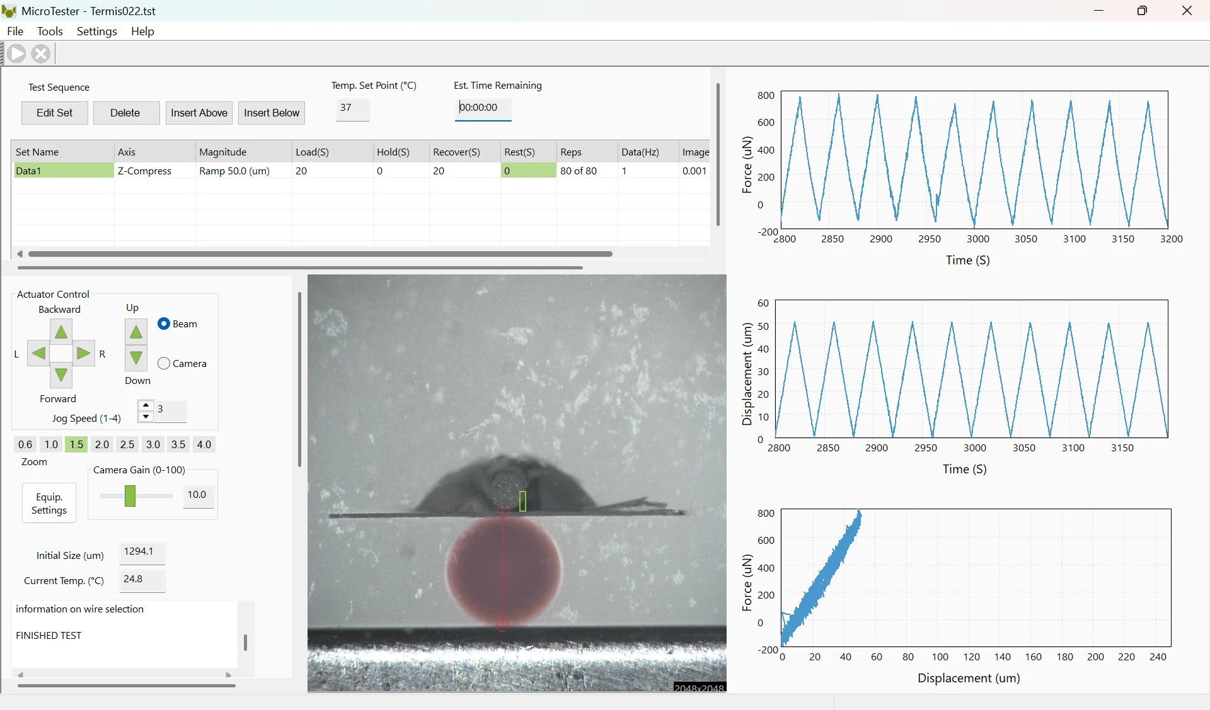Viewport: 1210px width, 710px height.
Task: Set zoom level to 3.5
Action: 178,444
